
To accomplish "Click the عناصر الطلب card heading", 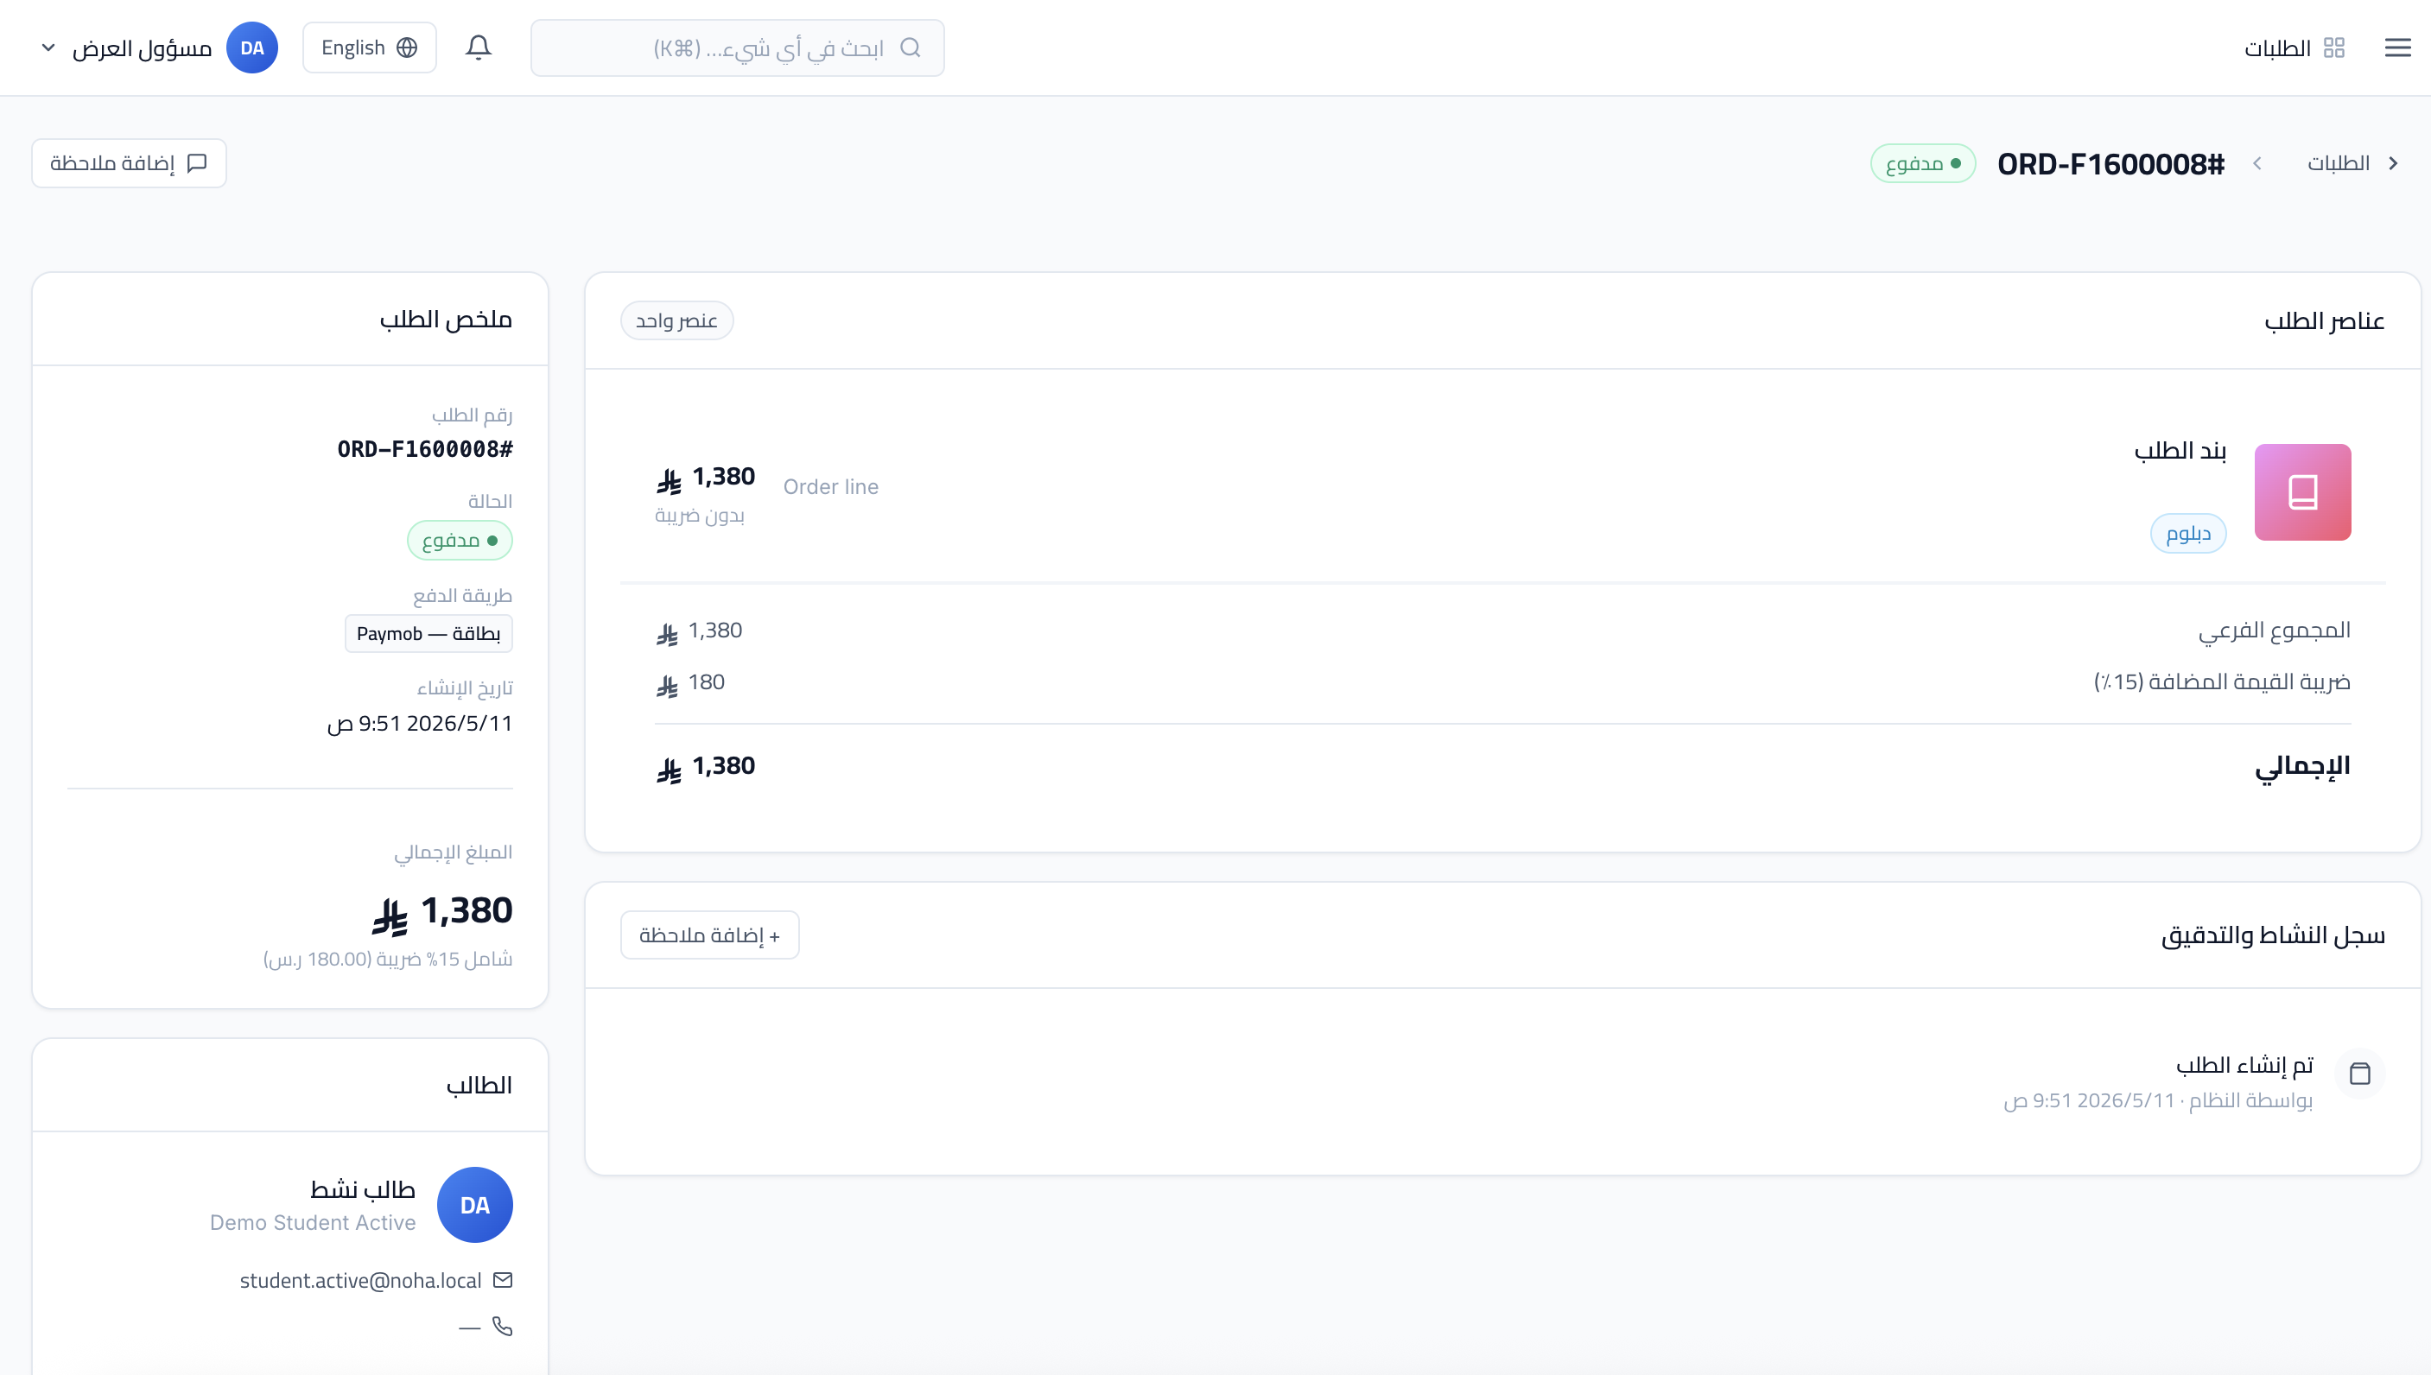I will click(2324, 321).
